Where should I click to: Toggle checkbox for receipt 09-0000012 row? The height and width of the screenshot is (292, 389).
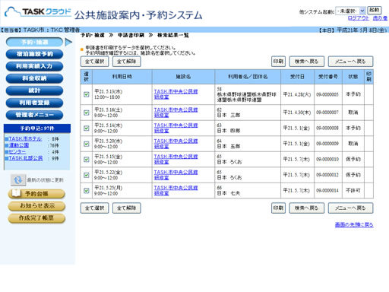click(87, 175)
